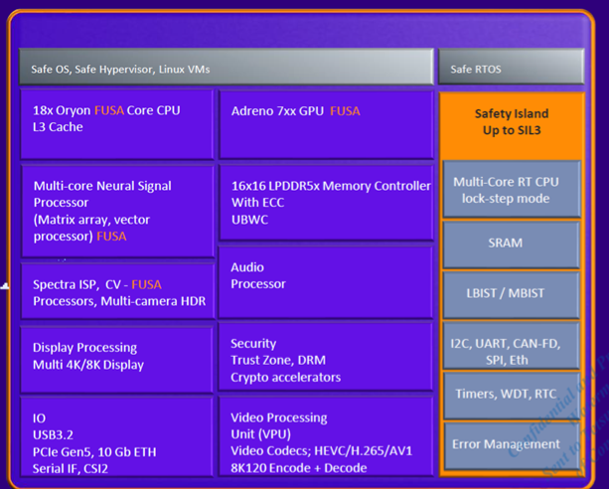
Task: Click the Spectra ISP, CV - FUSA block
Action: tap(117, 292)
